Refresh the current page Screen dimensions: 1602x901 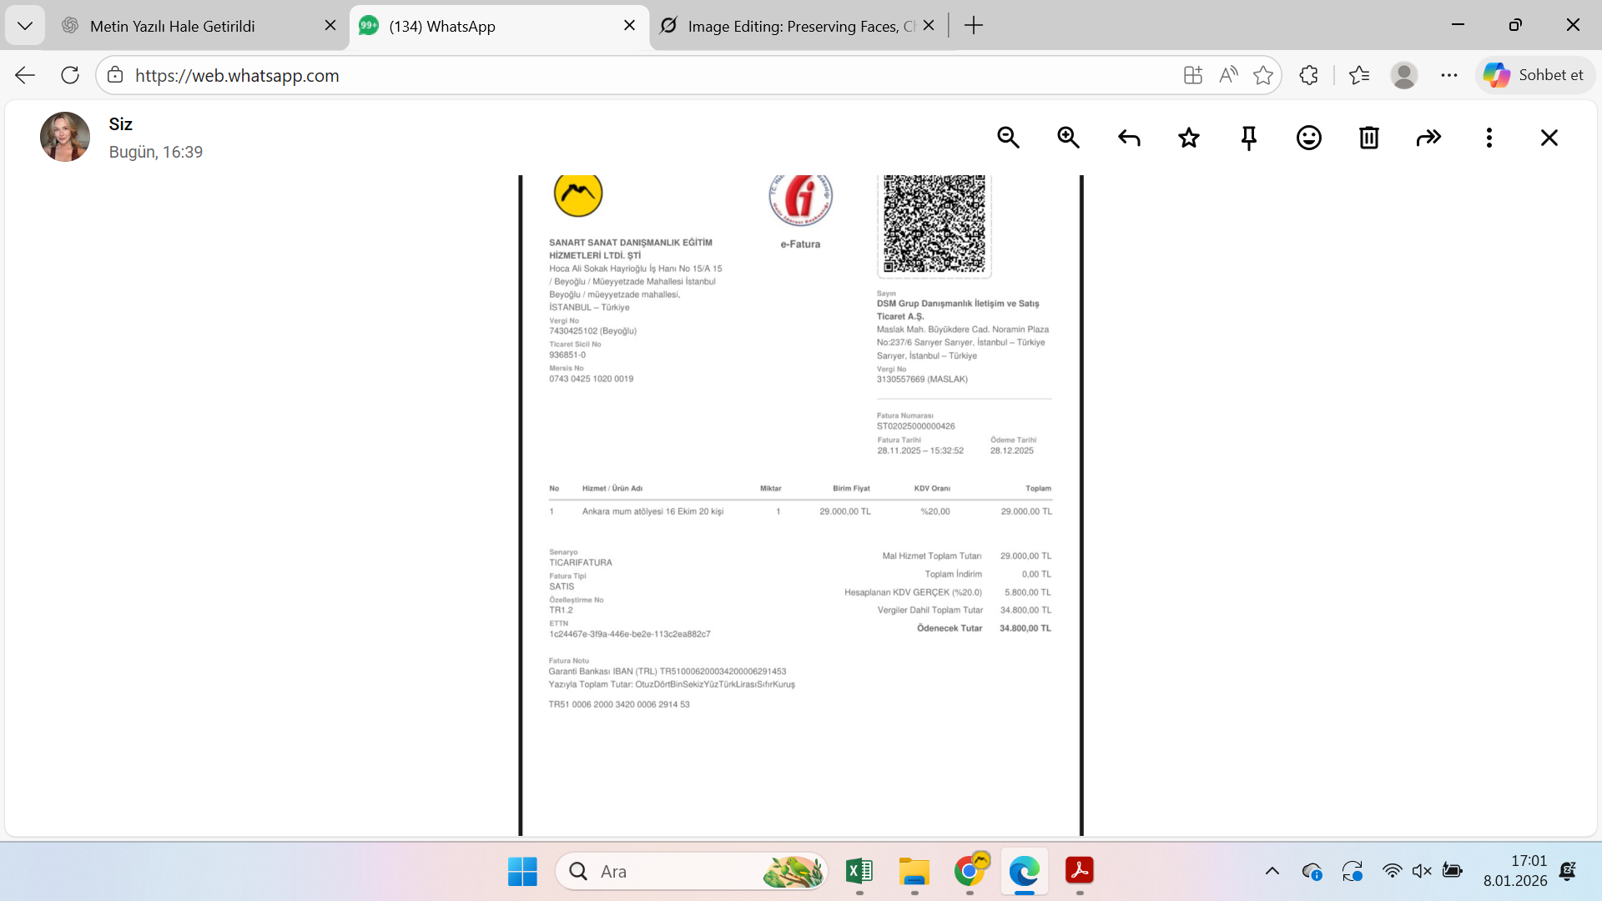pos(70,75)
